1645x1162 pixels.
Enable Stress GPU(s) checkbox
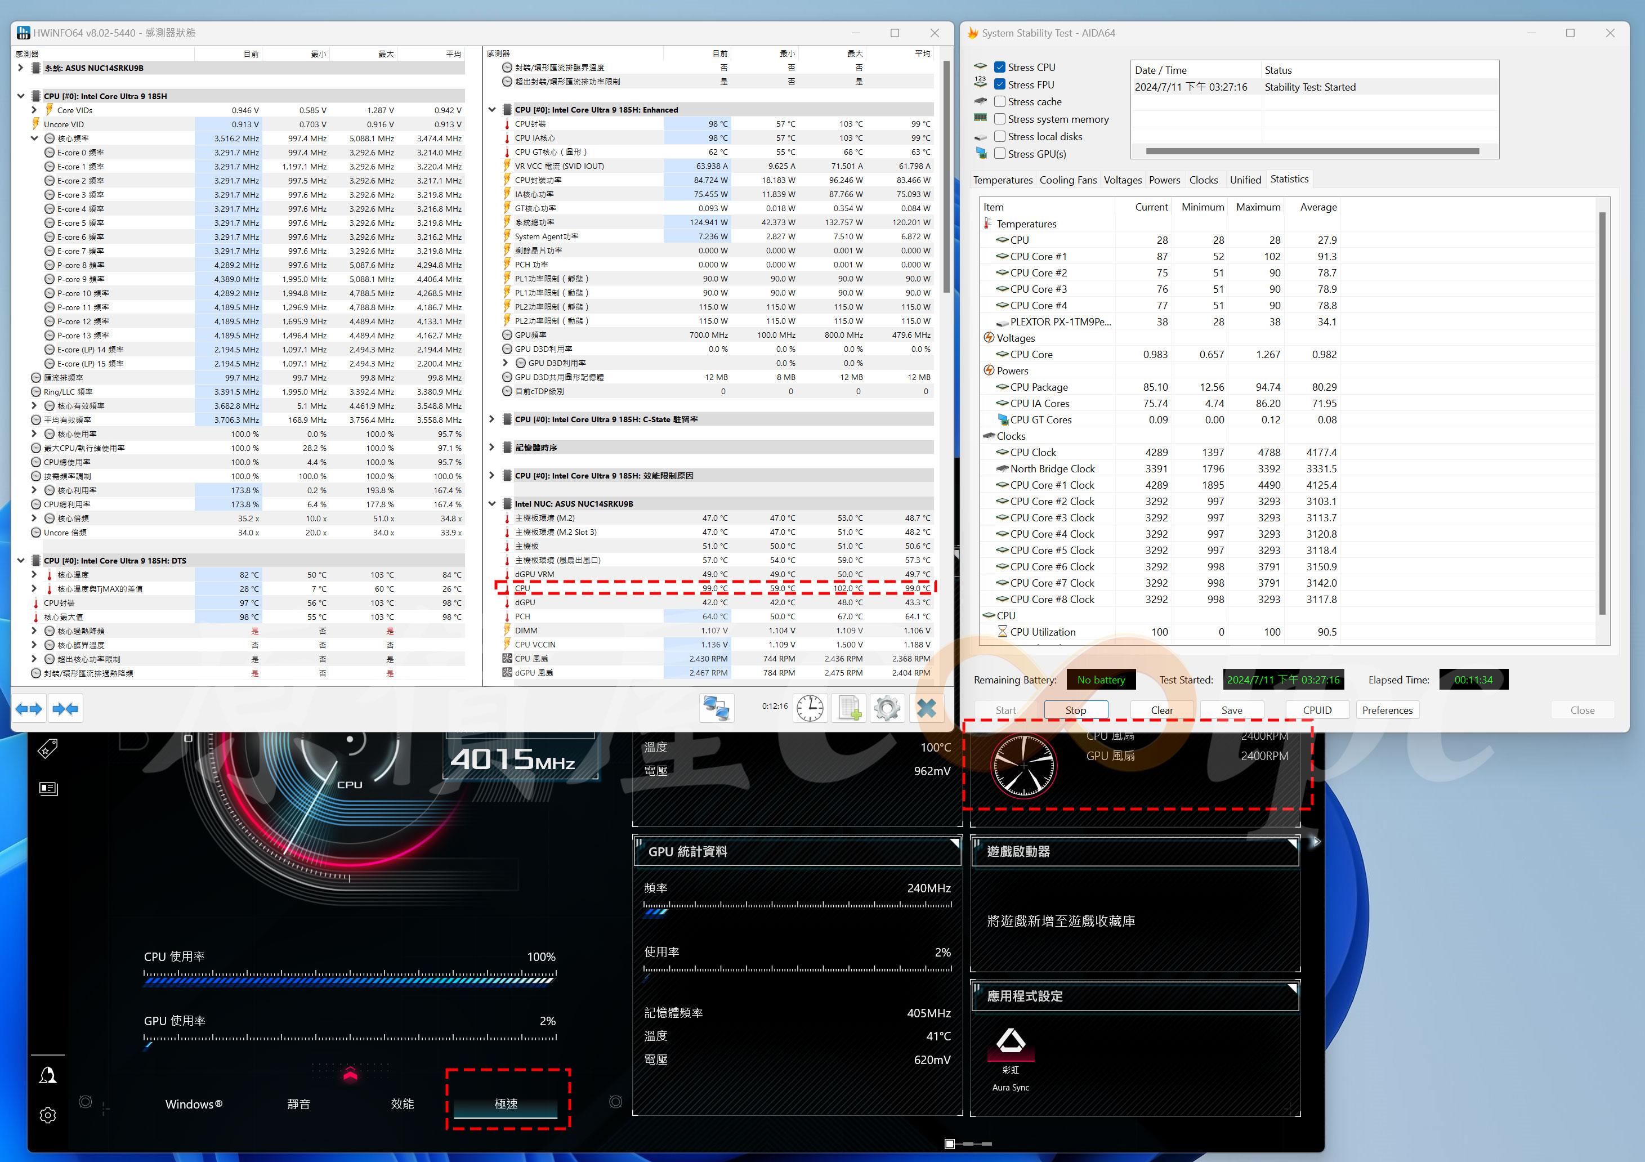999,153
